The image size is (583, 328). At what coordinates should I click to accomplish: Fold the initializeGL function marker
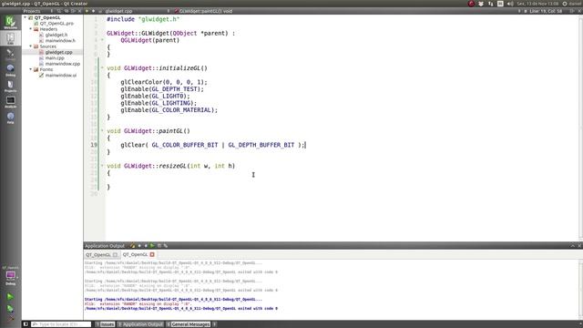(x=102, y=68)
